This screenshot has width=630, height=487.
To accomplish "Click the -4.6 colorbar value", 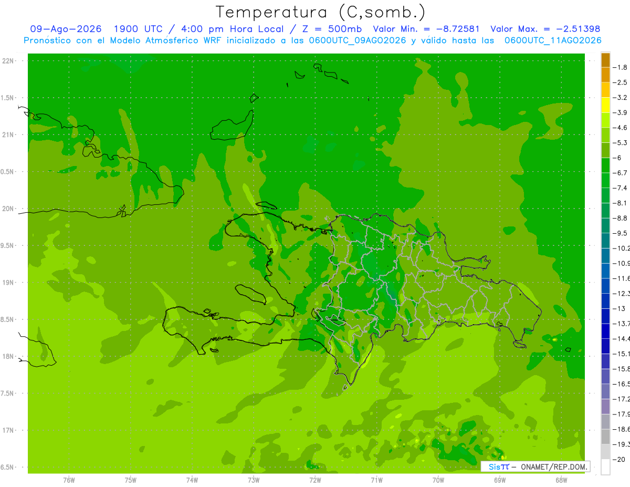I will pyautogui.click(x=620, y=128).
